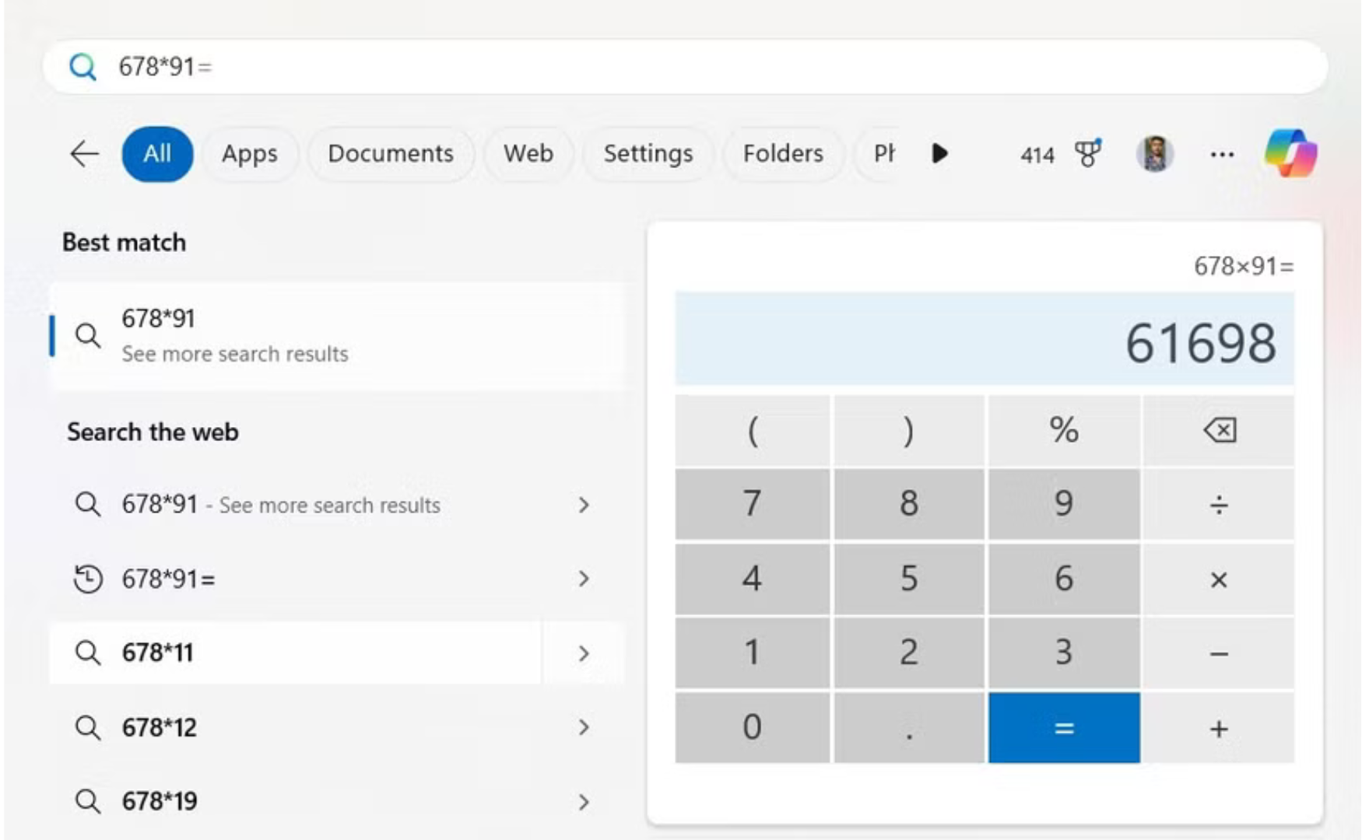Expand the 678*12 suggestion chevron
Screen dimensions: 1362x840
[x=584, y=727]
